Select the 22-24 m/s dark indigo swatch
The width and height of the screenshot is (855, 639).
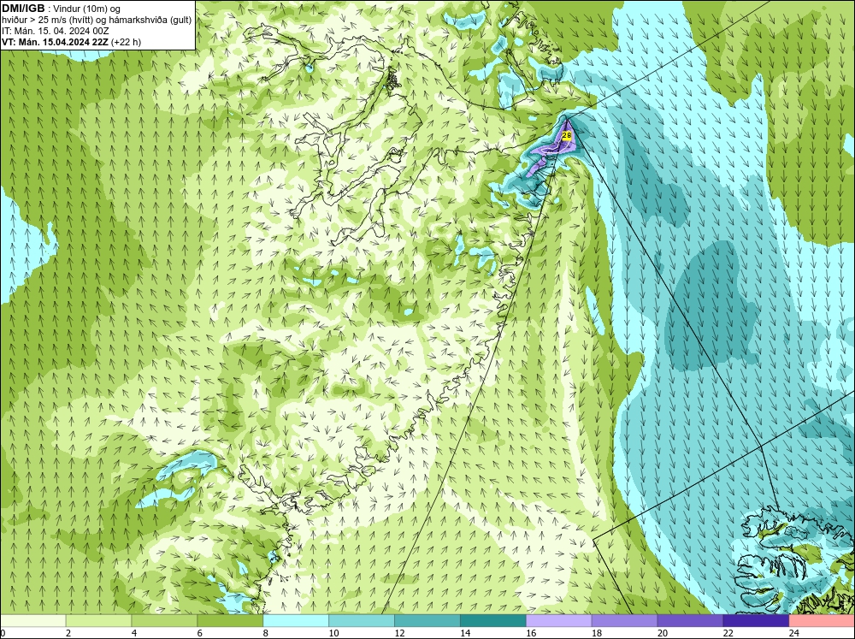(757, 621)
